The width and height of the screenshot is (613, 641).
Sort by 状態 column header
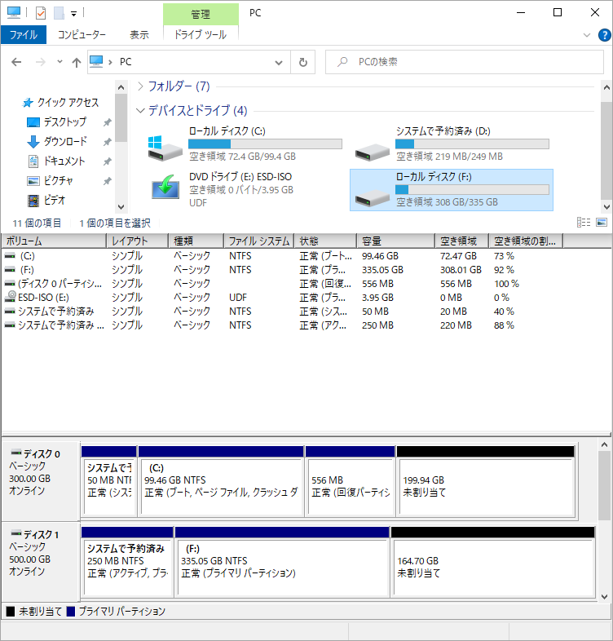click(x=325, y=241)
